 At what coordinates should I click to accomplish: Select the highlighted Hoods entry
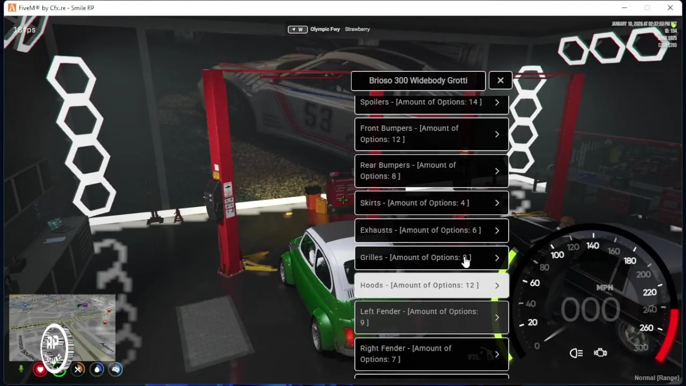click(x=431, y=285)
